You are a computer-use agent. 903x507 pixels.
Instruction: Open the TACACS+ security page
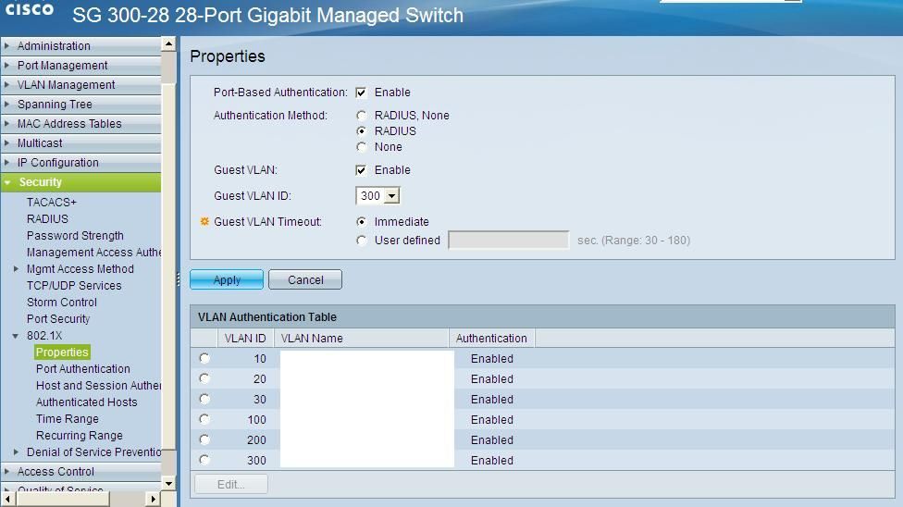point(51,203)
